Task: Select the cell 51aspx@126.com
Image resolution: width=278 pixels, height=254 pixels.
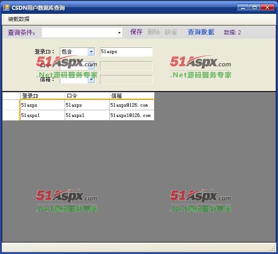Action: 132,105
